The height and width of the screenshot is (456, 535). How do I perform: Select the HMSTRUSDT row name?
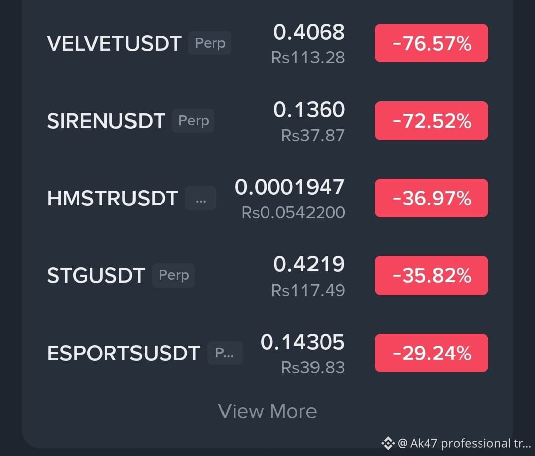click(112, 198)
